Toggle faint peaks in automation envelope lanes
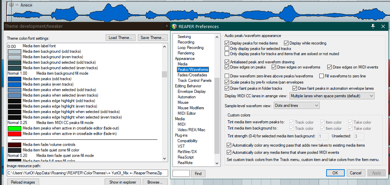390x185 pixels. click(x=295, y=88)
